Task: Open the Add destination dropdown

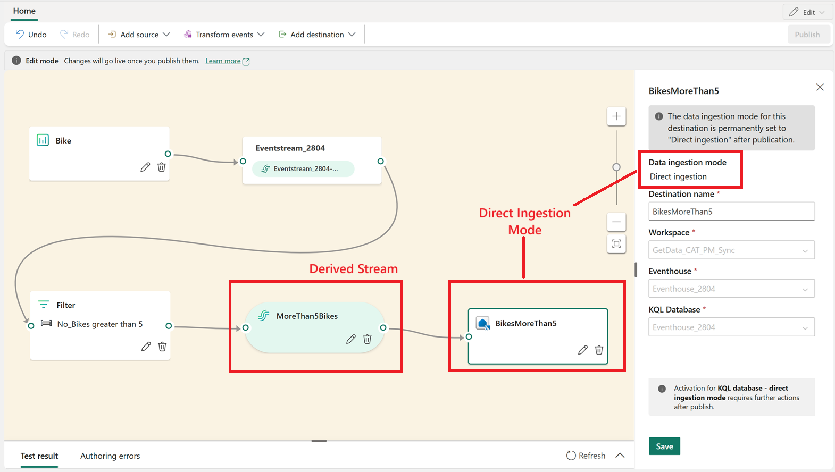Action: click(317, 35)
